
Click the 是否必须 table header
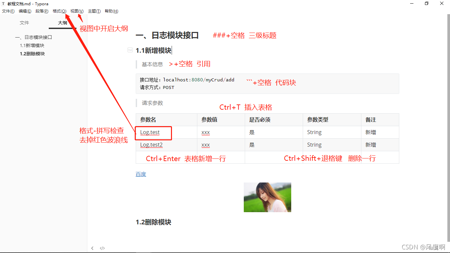tap(274, 120)
